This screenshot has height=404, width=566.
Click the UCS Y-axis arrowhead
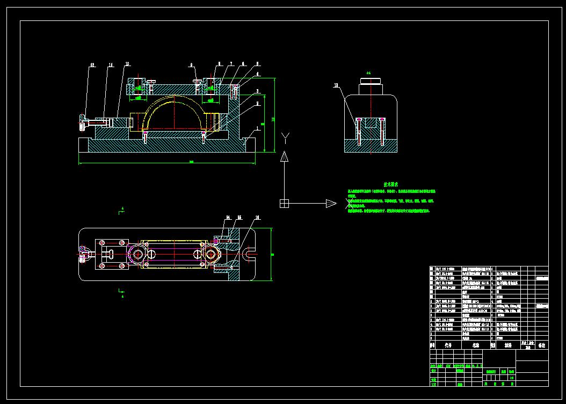coord(285,156)
